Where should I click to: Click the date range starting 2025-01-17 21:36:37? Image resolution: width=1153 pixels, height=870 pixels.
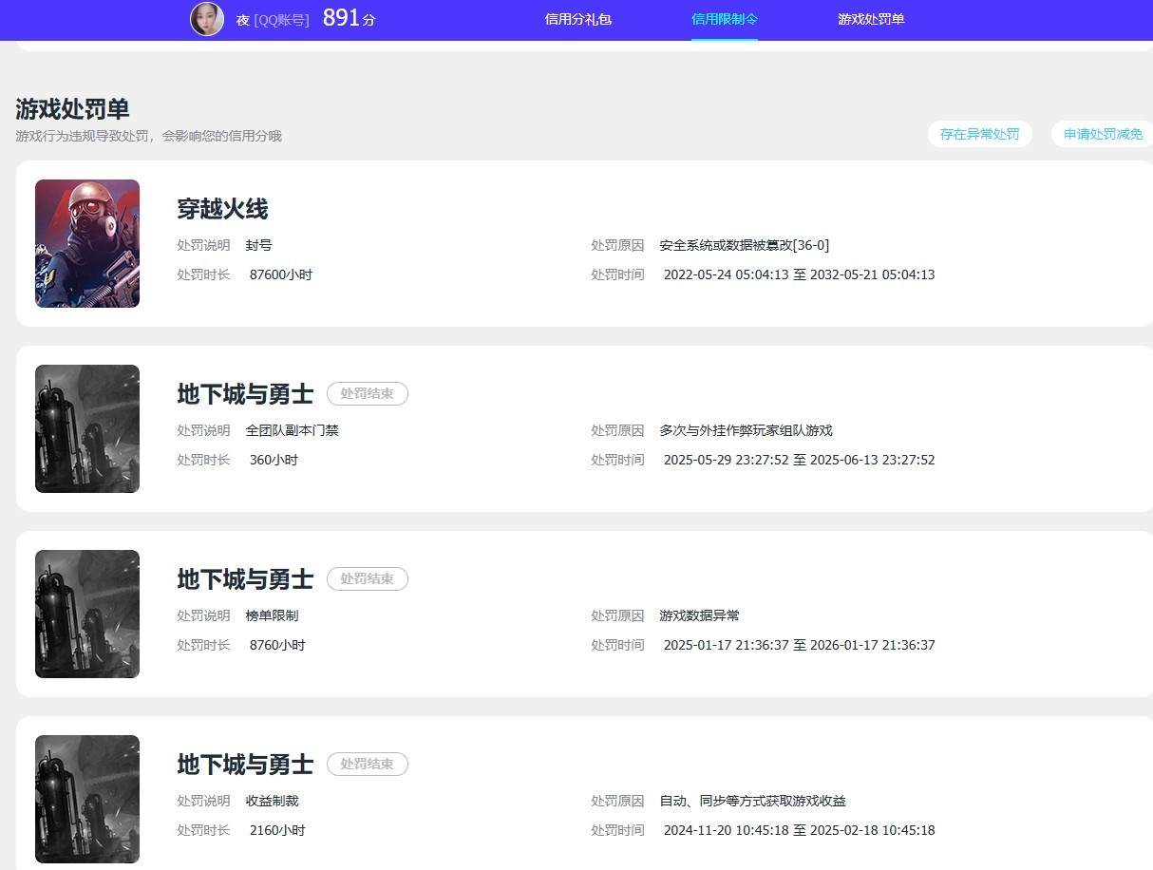coord(800,645)
